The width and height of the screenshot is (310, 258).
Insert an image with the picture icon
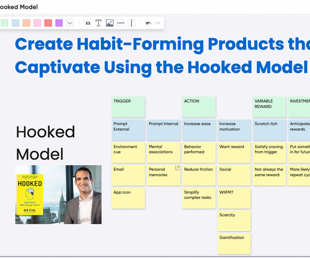tap(109, 23)
